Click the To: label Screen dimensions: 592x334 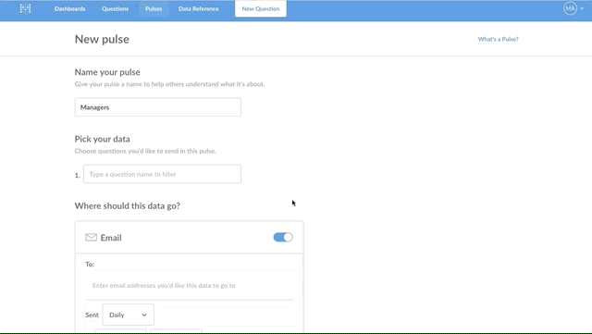[x=90, y=264]
